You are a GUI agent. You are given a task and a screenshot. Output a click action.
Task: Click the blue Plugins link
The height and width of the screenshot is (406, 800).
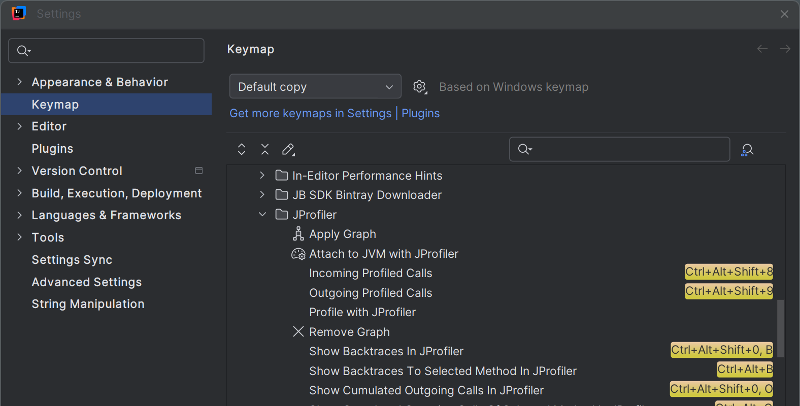click(x=421, y=113)
